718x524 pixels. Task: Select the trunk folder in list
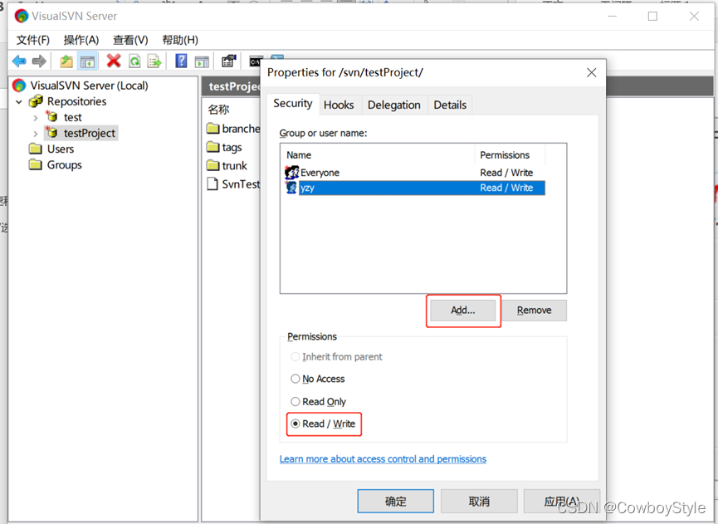point(227,165)
